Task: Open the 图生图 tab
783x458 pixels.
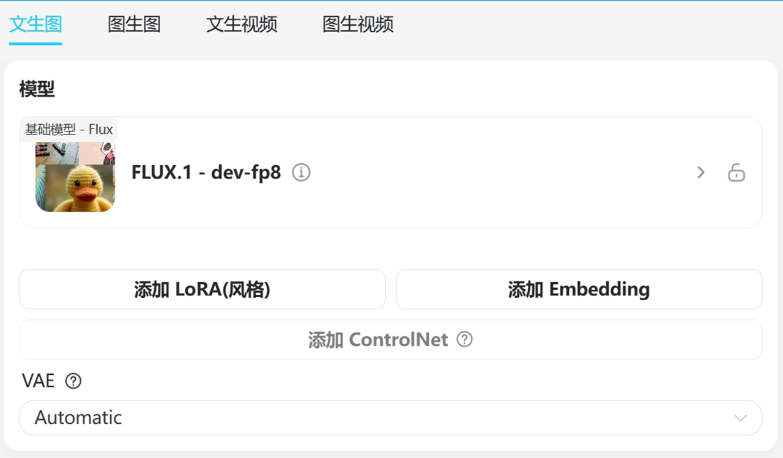Action: [x=134, y=24]
